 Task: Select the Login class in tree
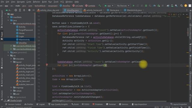(x=21, y=36)
